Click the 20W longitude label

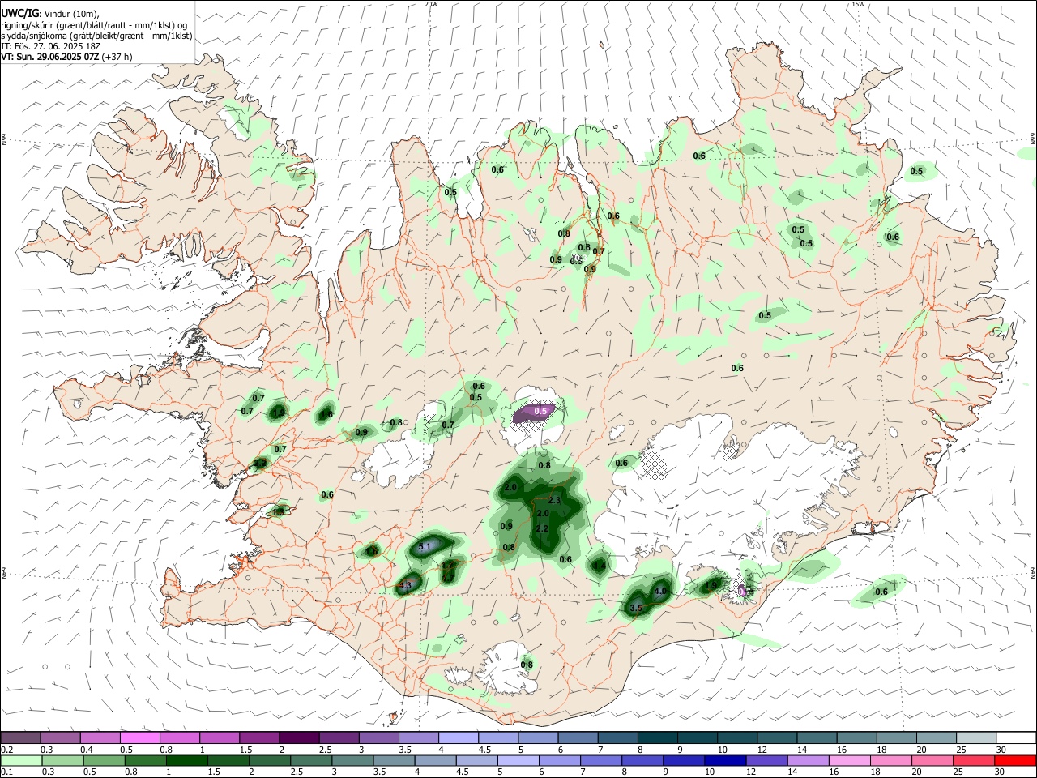(x=431, y=4)
